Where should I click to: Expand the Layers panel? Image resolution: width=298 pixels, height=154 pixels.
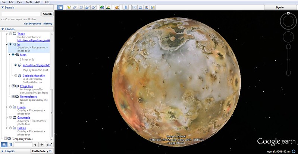[3, 151]
